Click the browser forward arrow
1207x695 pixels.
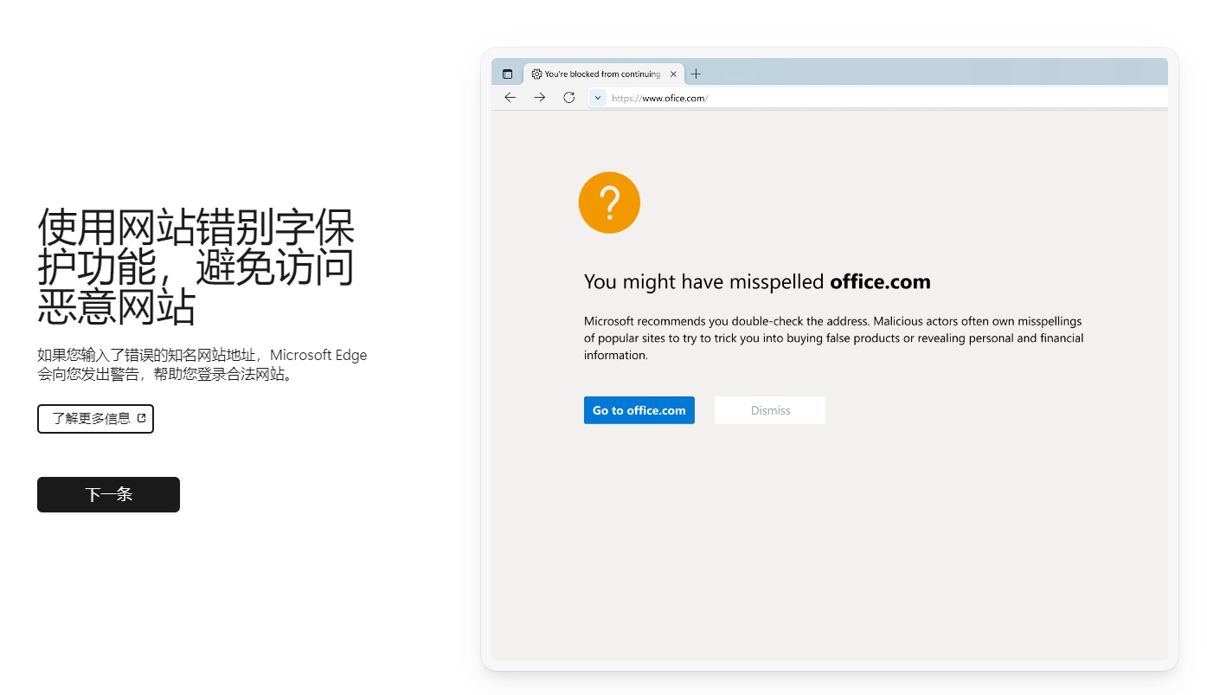click(540, 98)
